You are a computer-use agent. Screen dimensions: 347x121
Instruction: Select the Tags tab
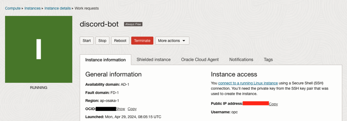point(268,59)
